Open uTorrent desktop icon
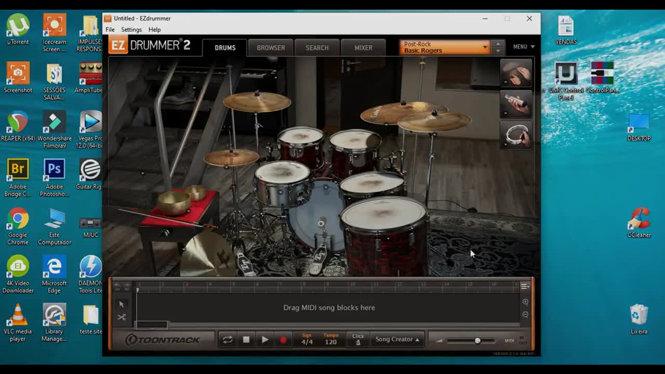 coord(18,30)
